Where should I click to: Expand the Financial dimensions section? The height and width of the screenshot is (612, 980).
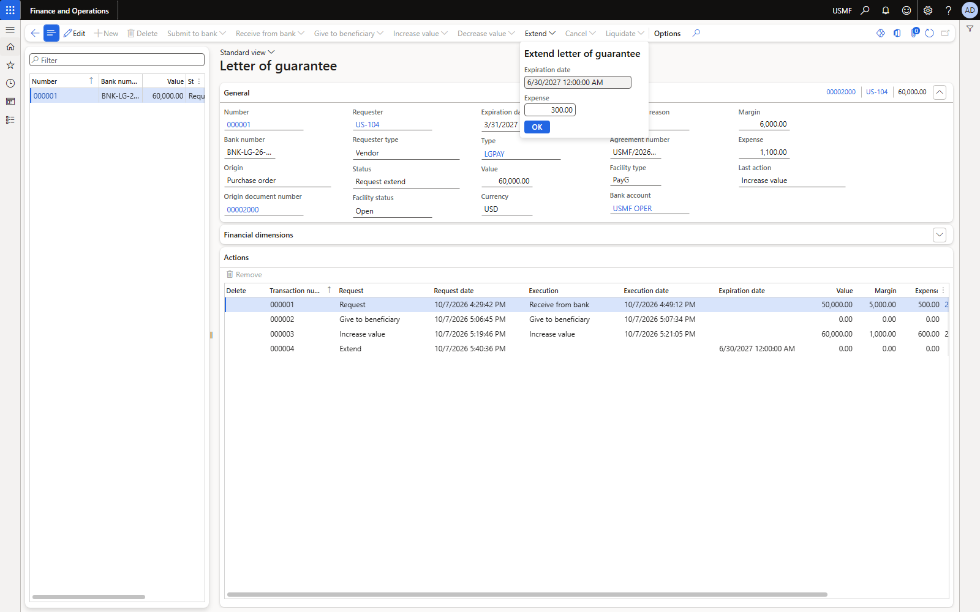(940, 235)
